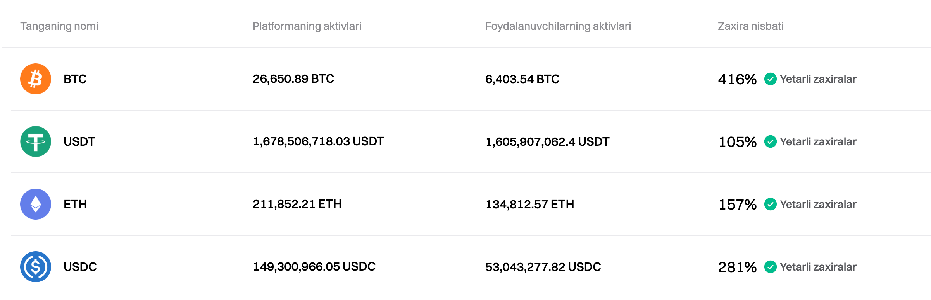Click the orange Bitcoin logo icon
931x300 pixels.
click(36, 79)
